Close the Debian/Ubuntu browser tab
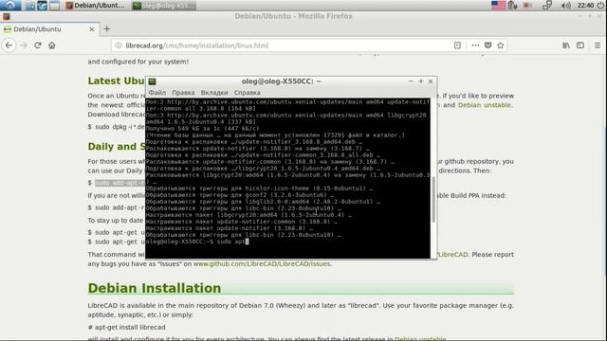 [92, 29]
